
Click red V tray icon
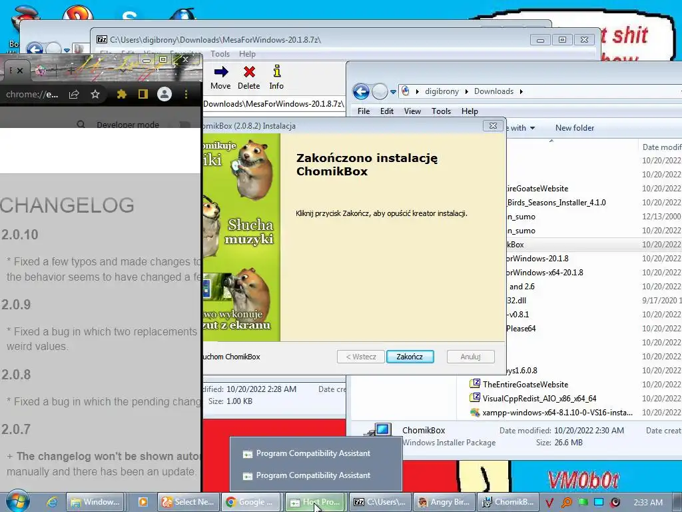point(549,503)
